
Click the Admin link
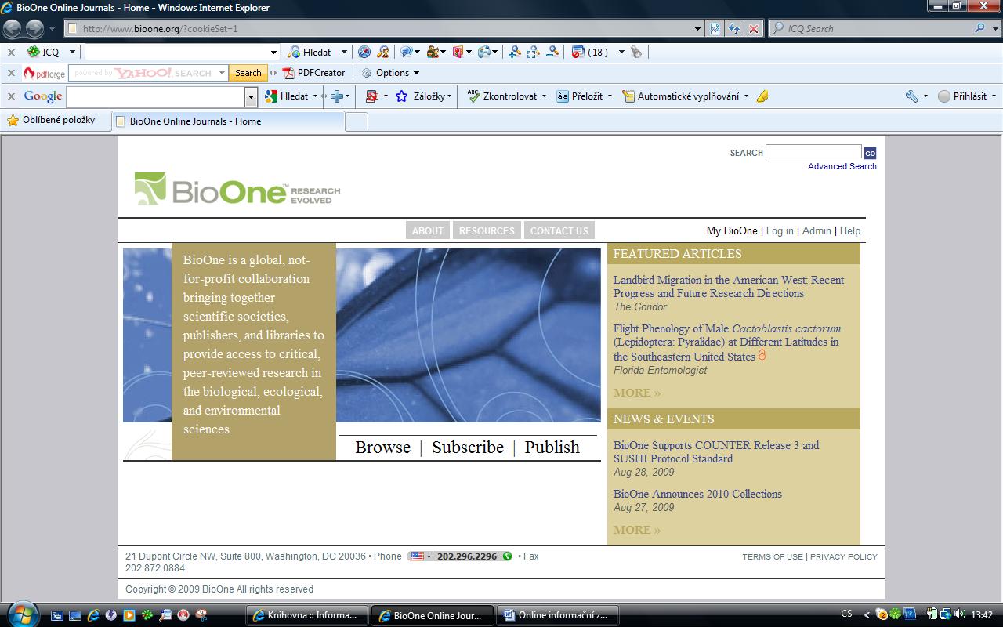(x=817, y=230)
